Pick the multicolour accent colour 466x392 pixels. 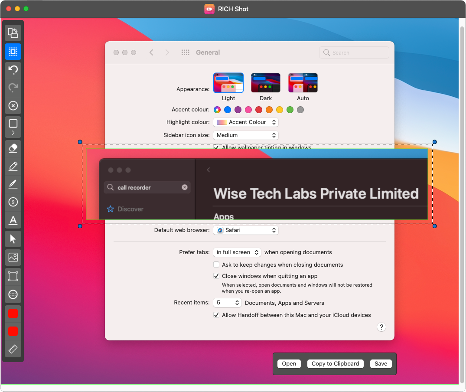pyautogui.click(x=217, y=110)
